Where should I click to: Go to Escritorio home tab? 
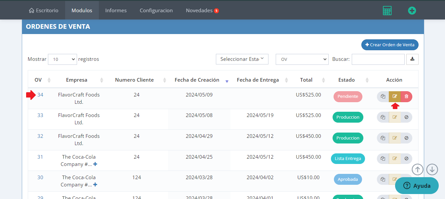(44, 11)
